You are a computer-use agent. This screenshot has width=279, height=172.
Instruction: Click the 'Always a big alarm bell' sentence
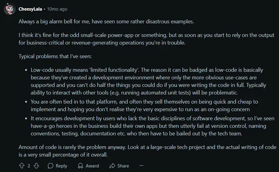point(106,21)
